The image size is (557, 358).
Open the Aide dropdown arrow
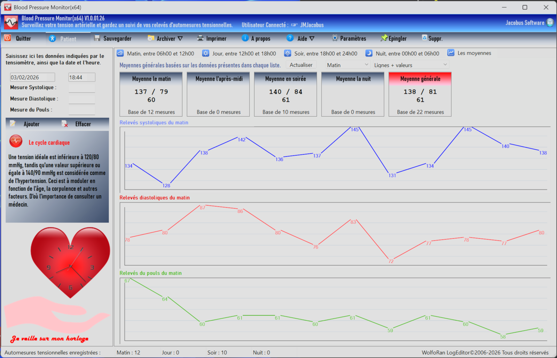click(x=312, y=39)
